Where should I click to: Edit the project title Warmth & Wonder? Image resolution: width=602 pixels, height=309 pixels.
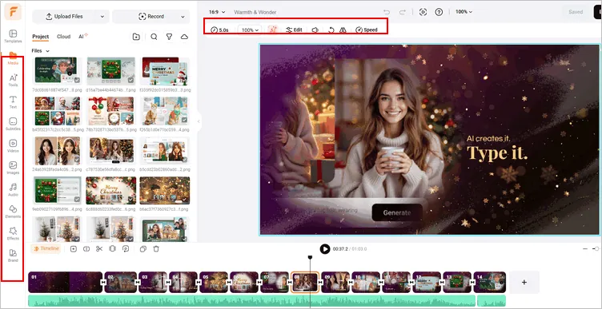pyautogui.click(x=255, y=12)
